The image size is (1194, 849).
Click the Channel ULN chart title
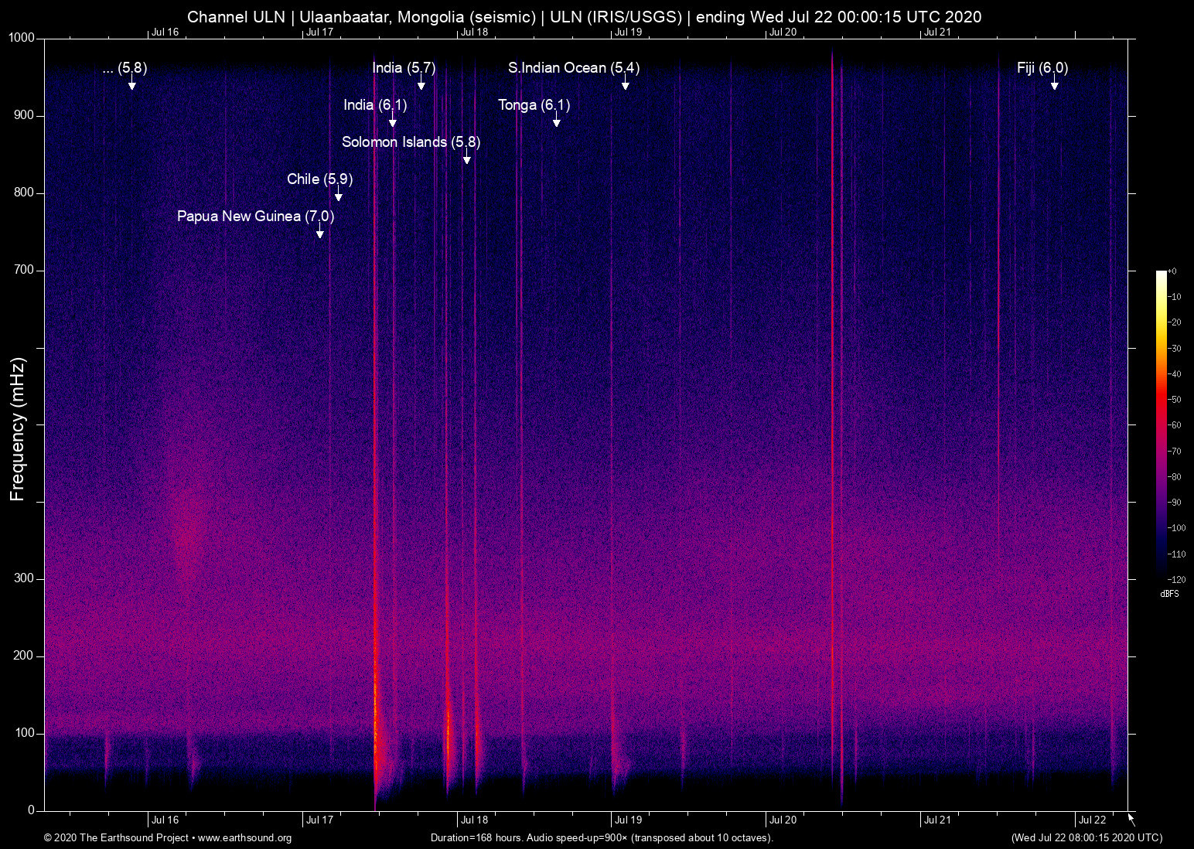584,16
